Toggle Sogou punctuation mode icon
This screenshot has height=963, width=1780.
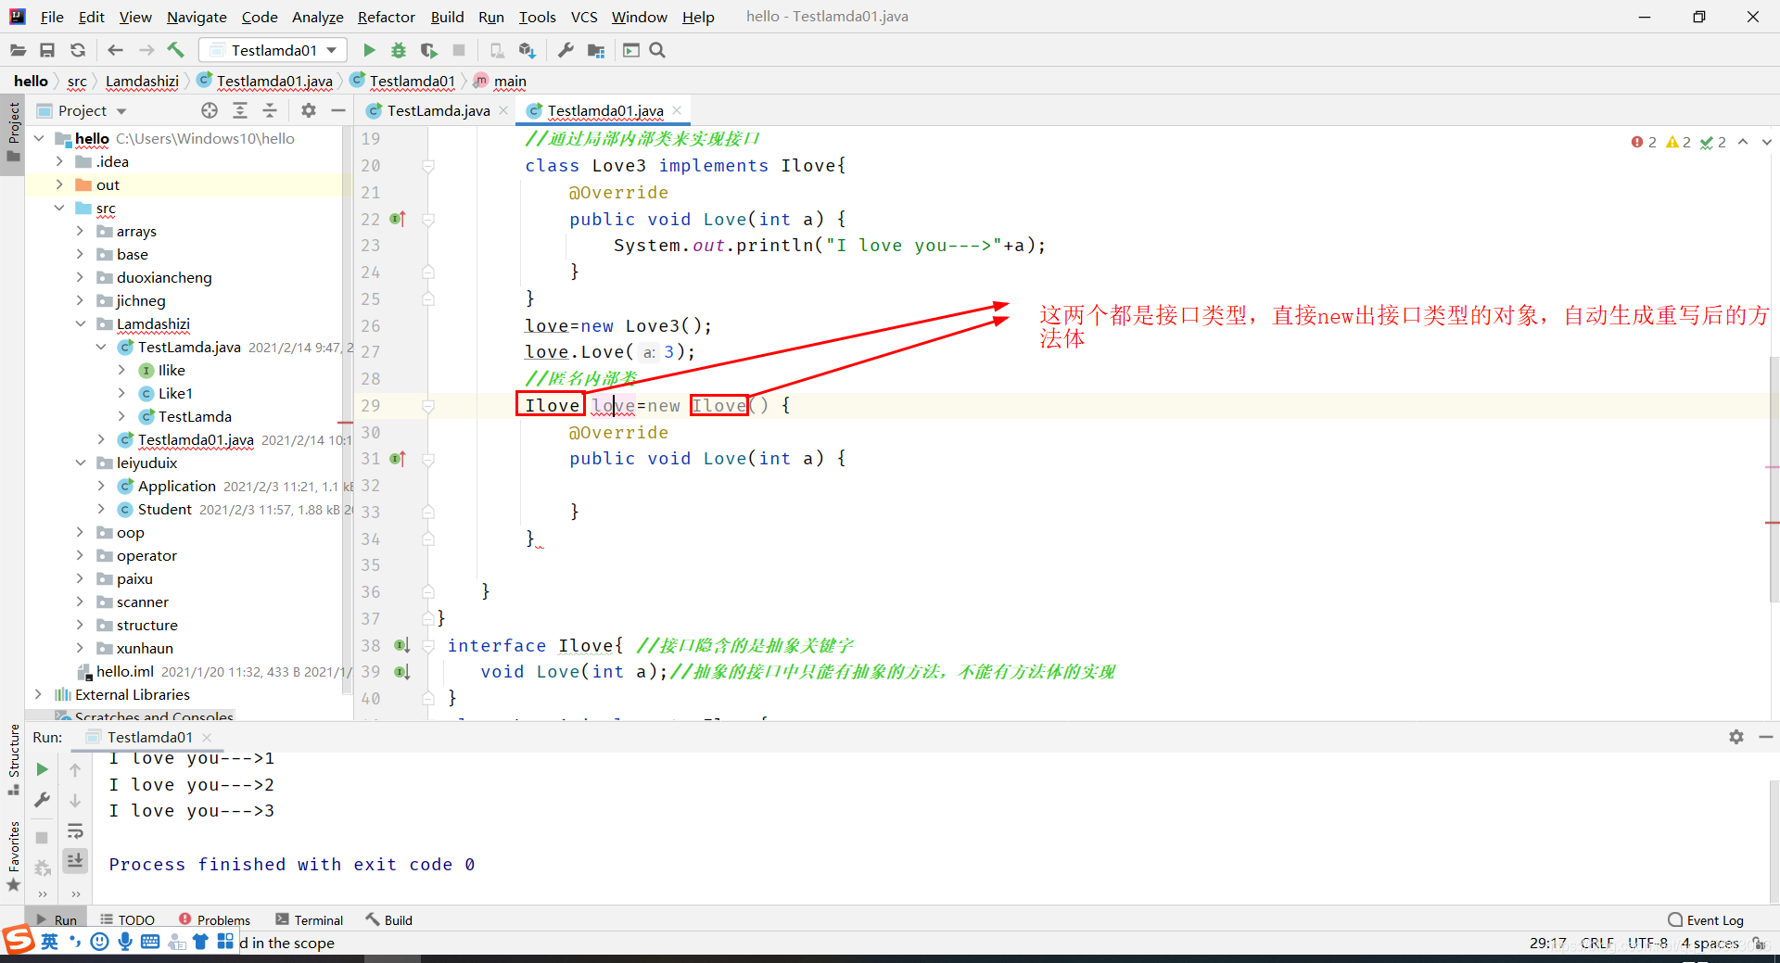(75, 942)
